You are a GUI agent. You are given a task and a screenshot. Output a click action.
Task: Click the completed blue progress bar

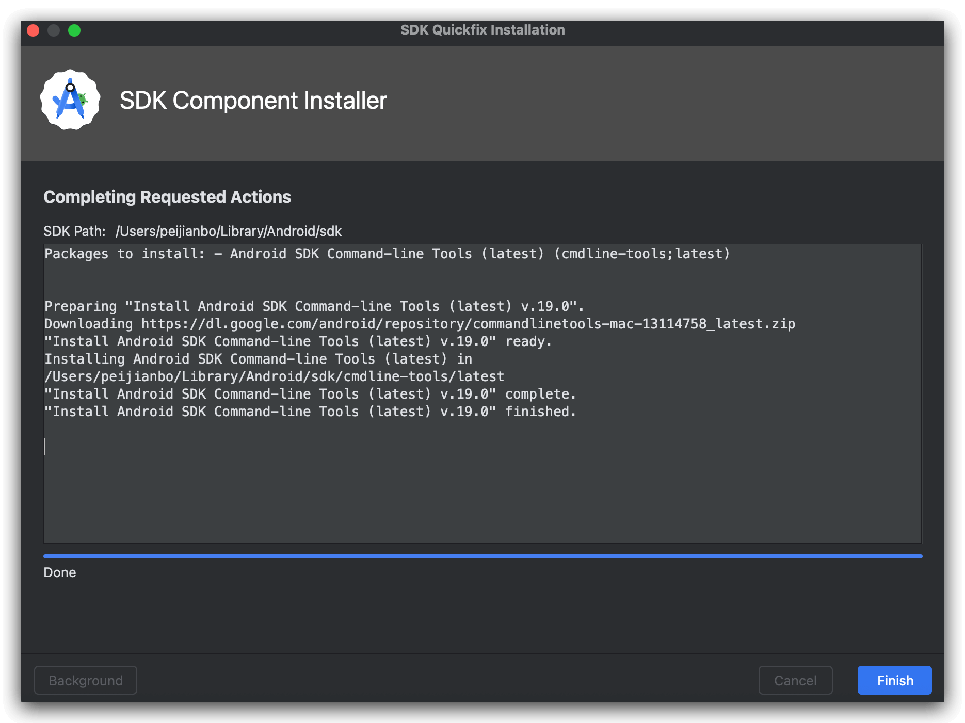[482, 556]
